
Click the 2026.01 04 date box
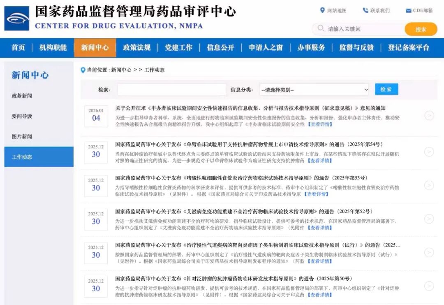pyautogui.click(x=96, y=116)
